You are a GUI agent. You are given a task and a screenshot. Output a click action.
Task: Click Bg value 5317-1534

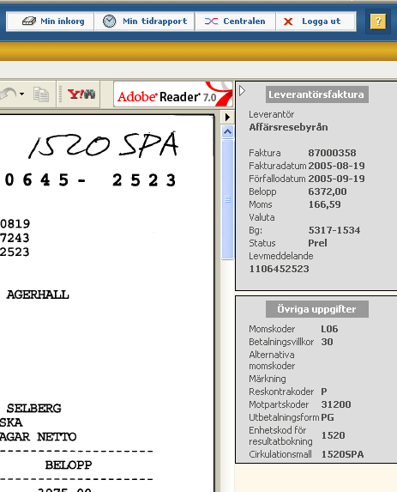[x=334, y=230]
